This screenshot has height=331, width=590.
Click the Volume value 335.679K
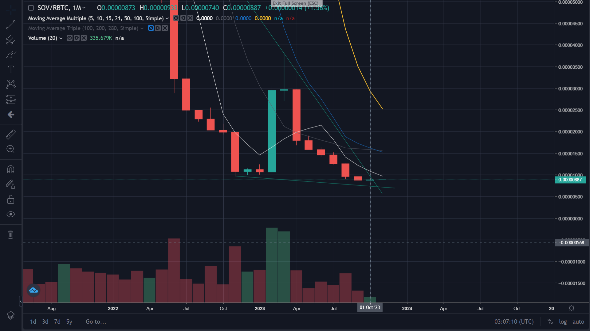[x=101, y=38]
